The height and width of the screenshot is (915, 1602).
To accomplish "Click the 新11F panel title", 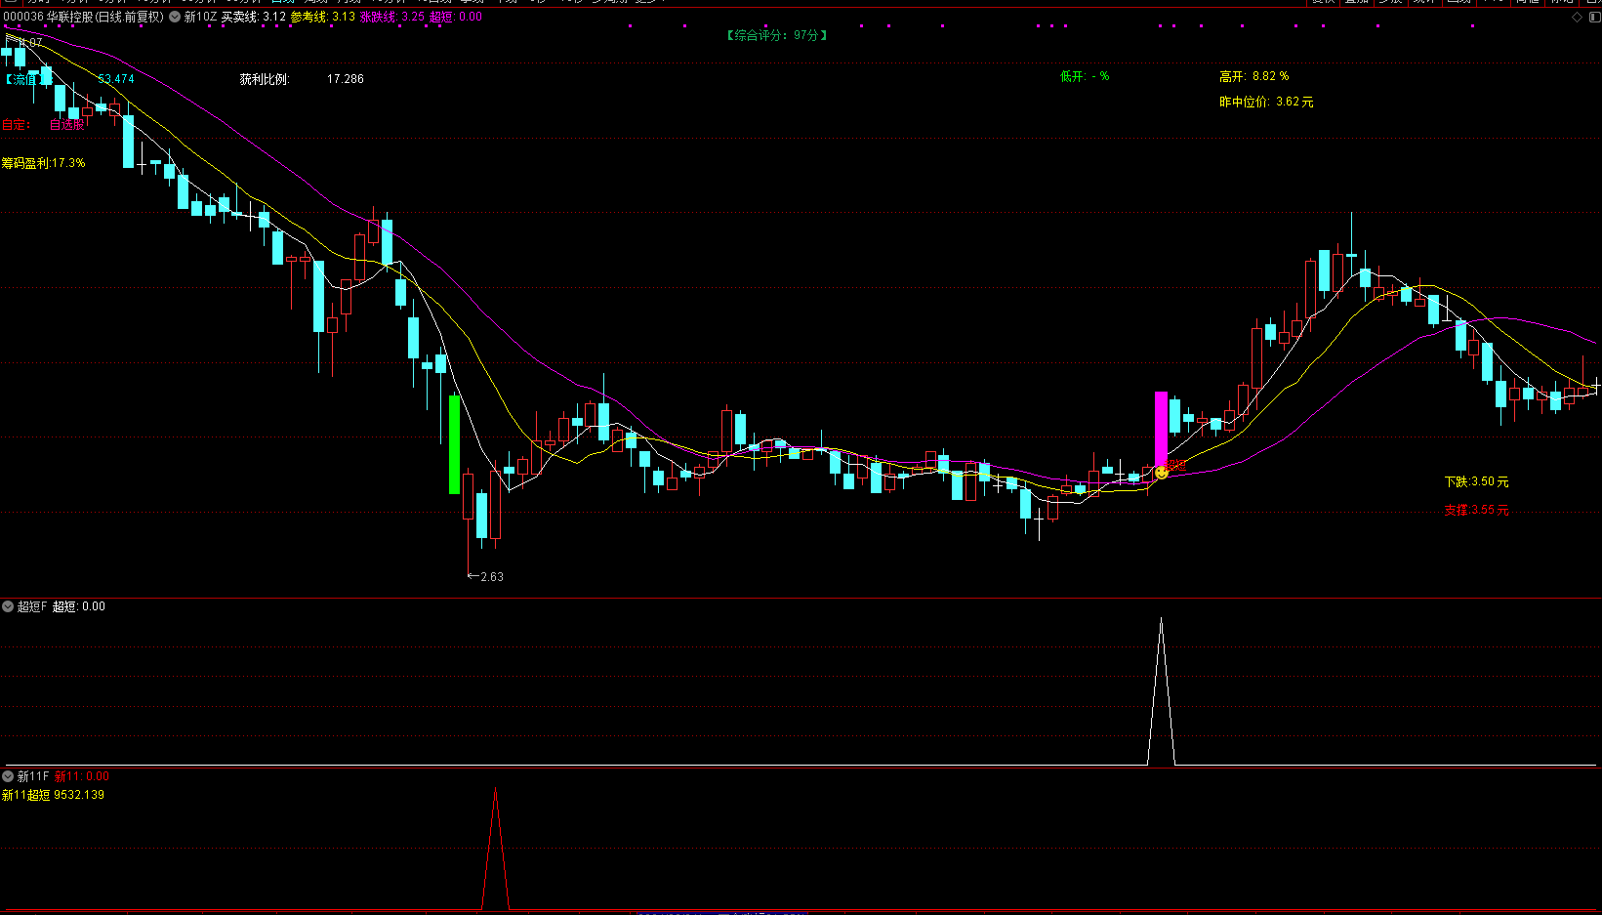I will [32, 776].
